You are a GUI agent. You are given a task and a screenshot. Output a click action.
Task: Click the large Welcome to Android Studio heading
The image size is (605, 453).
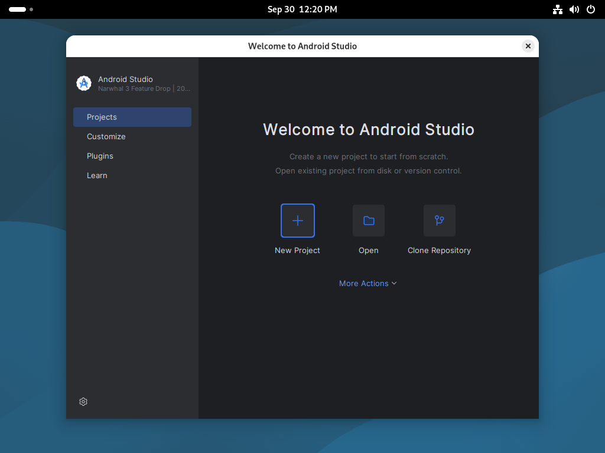click(x=368, y=130)
